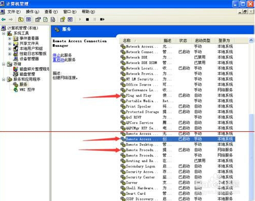Select the Secondary Logon service icon

(x=123, y=166)
